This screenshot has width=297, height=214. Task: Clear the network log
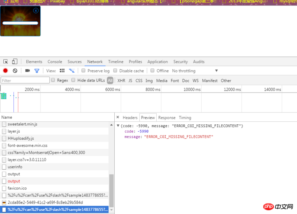tap(15, 71)
